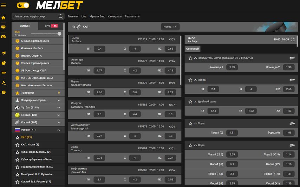The height and width of the screenshot is (187, 300).
Task: Expand the Теннис (403) category
Action: tap(38, 115)
